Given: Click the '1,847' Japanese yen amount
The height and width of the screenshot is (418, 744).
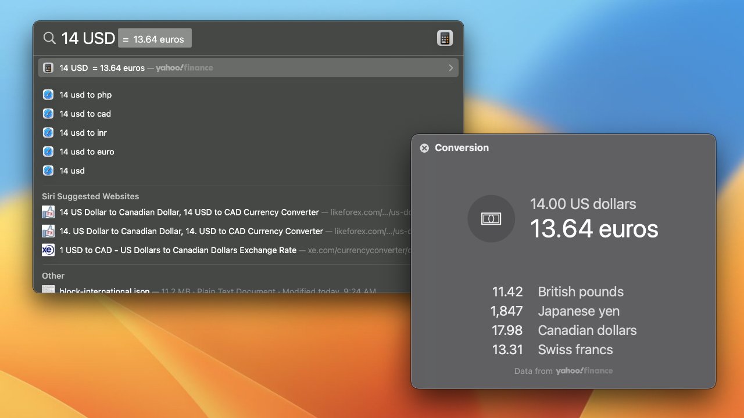Looking at the screenshot, I should 507,311.
